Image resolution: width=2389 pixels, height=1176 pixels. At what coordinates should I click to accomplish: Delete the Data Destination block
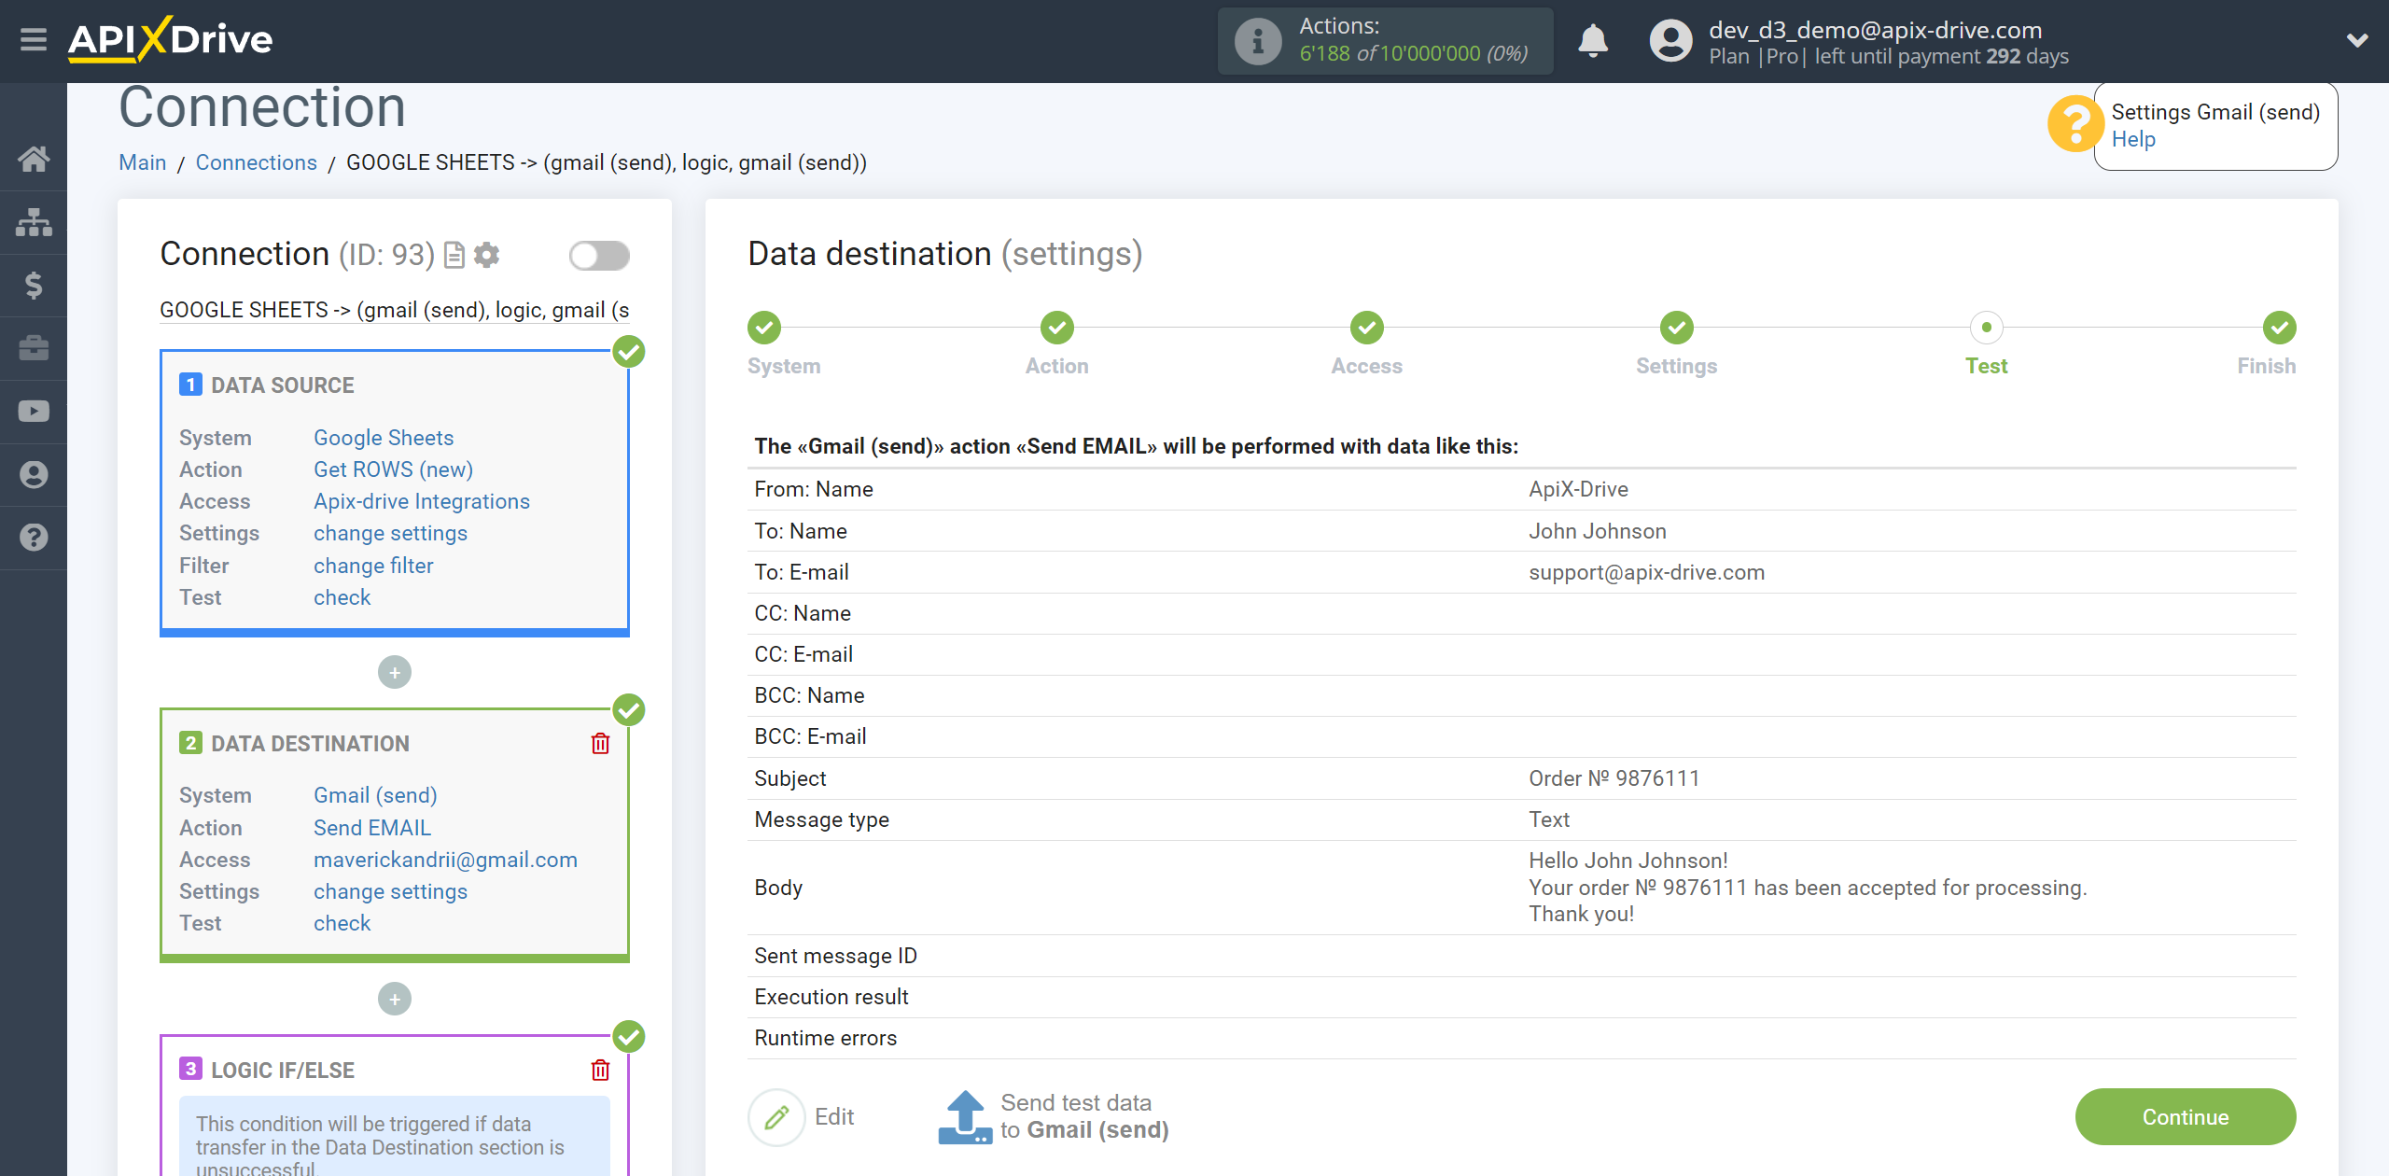click(x=600, y=744)
